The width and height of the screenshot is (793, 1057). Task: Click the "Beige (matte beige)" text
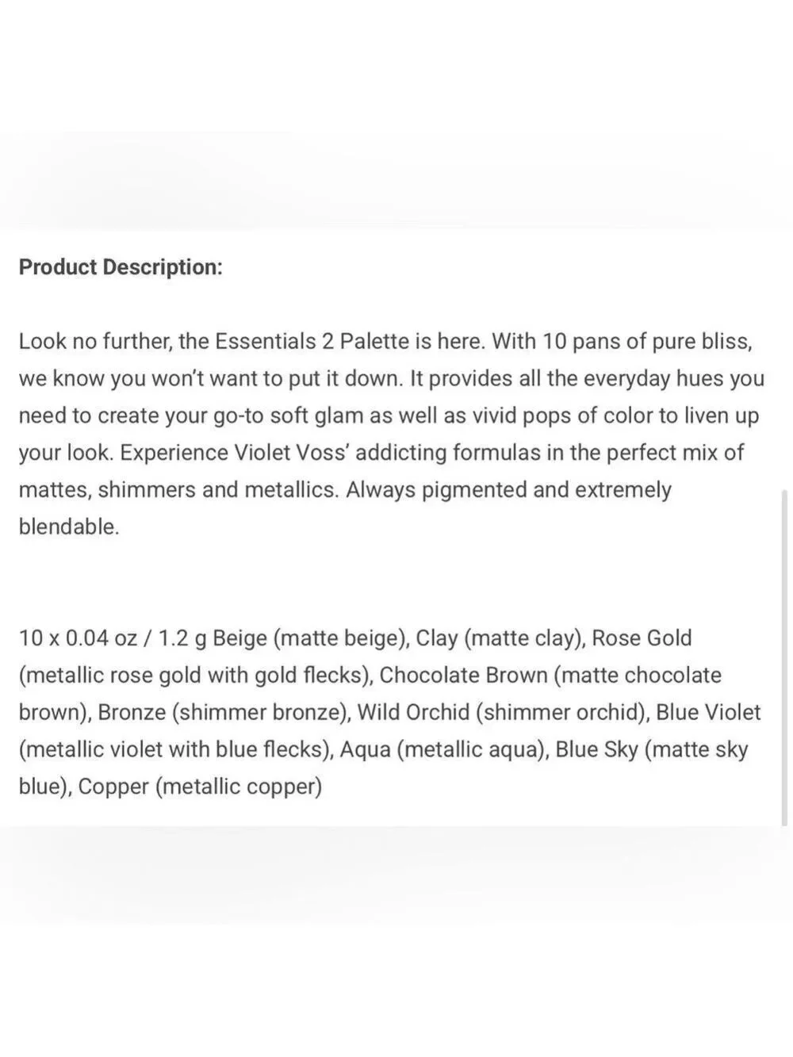[312, 638]
